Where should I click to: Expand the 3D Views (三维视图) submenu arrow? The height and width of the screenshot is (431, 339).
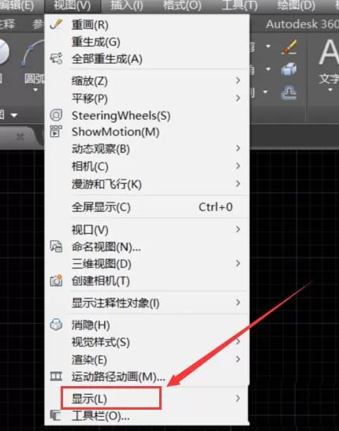[x=238, y=263]
